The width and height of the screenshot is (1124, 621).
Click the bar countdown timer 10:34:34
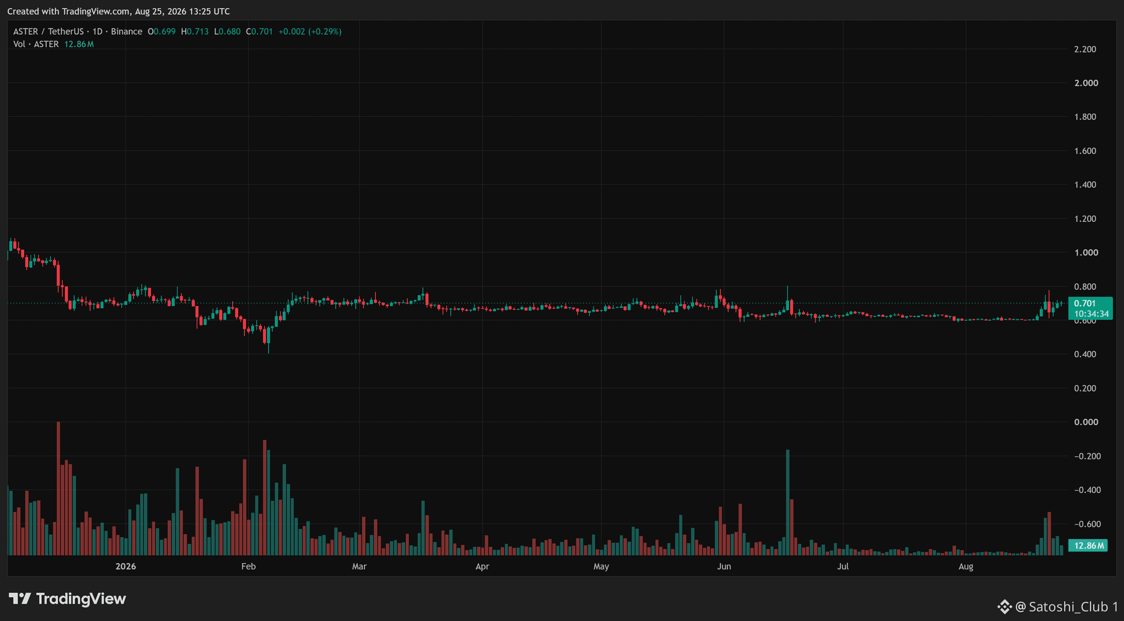point(1091,314)
